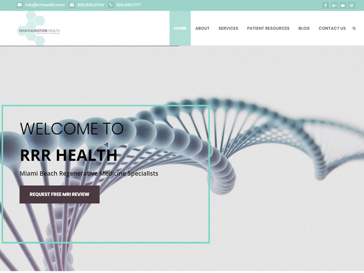Click the search magnifier icon
Screen dimensions: 364x273
pyautogui.click(x=354, y=28)
